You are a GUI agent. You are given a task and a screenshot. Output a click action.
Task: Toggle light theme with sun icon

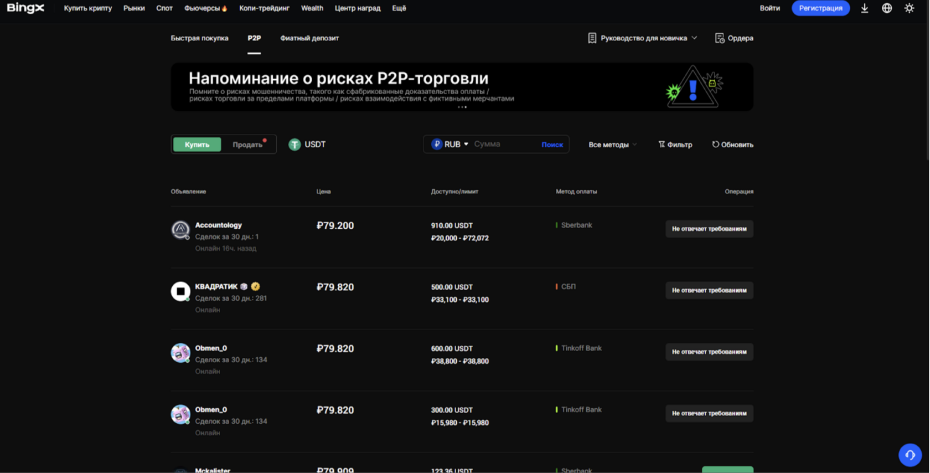click(x=910, y=8)
